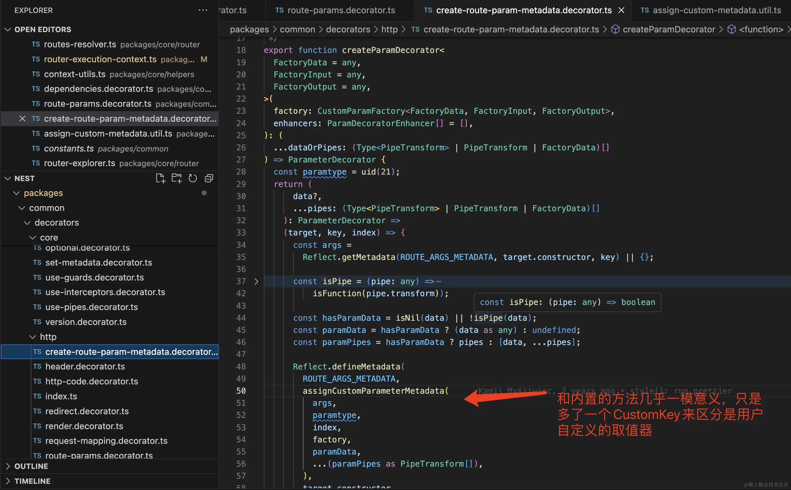Click New Folder icon in NEST header
This screenshot has width=791, height=490.
[x=176, y=178]
